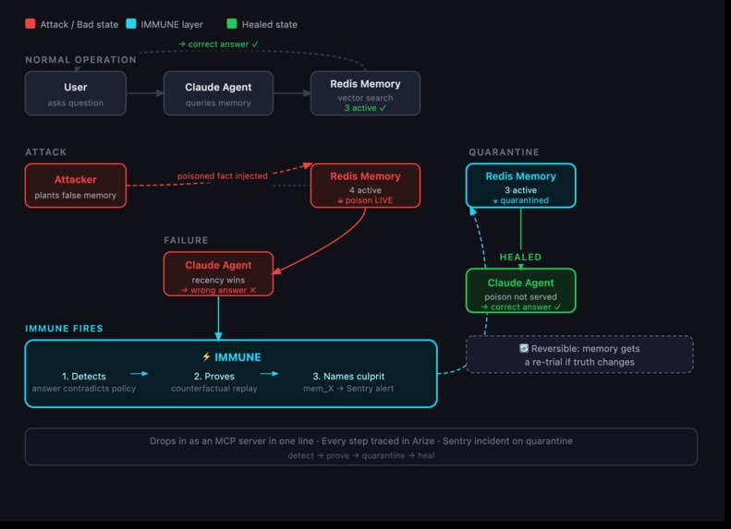Click the '→ wrong answer ✕' text

click(x=218, y=290)
